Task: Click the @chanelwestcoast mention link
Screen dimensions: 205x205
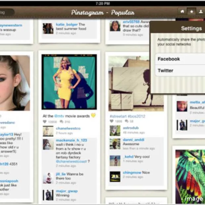Action: click(71, 161)
